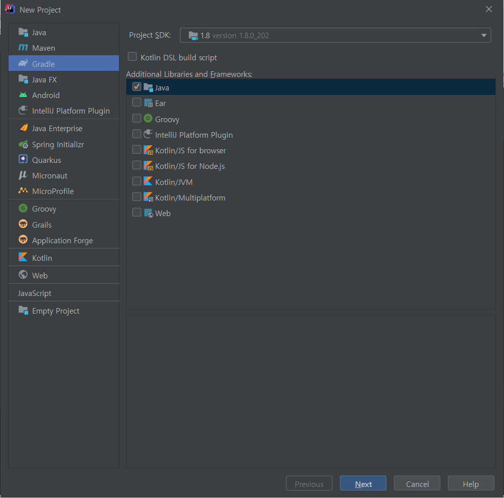The image size is (504, 498).
Task: Click IntelliJ Platform Plugin framework icon
Action: point(148,134)
